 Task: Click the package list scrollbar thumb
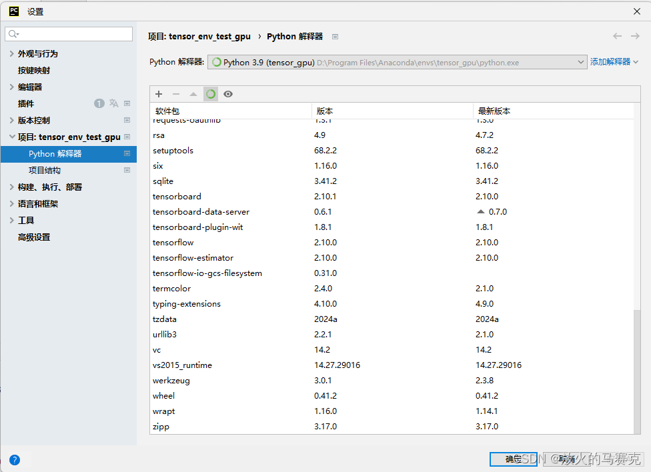click(x=637, y=371)
